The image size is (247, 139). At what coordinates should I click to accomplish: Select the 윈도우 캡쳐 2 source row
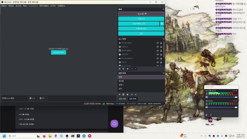click(140, 51)
